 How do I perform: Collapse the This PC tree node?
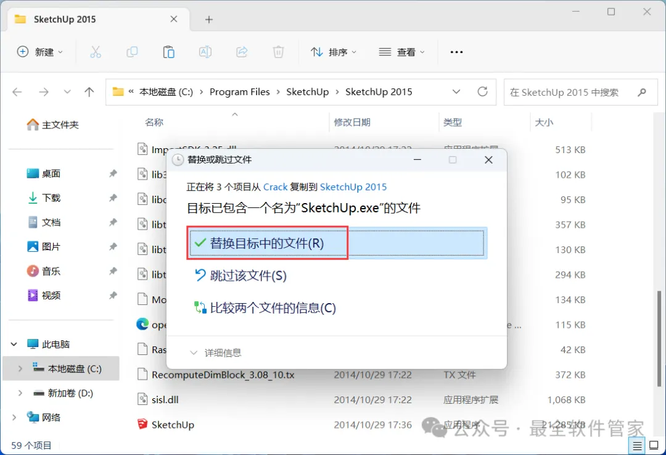14,344
